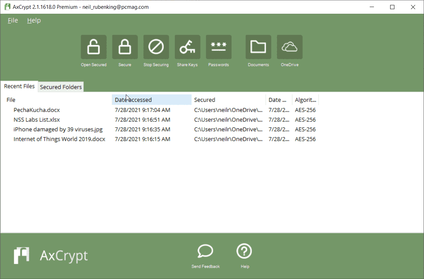The width and height of the screenshot is (424, 279).
Task: Switch to the Secured Folders tab
Action: pos(60,87)
